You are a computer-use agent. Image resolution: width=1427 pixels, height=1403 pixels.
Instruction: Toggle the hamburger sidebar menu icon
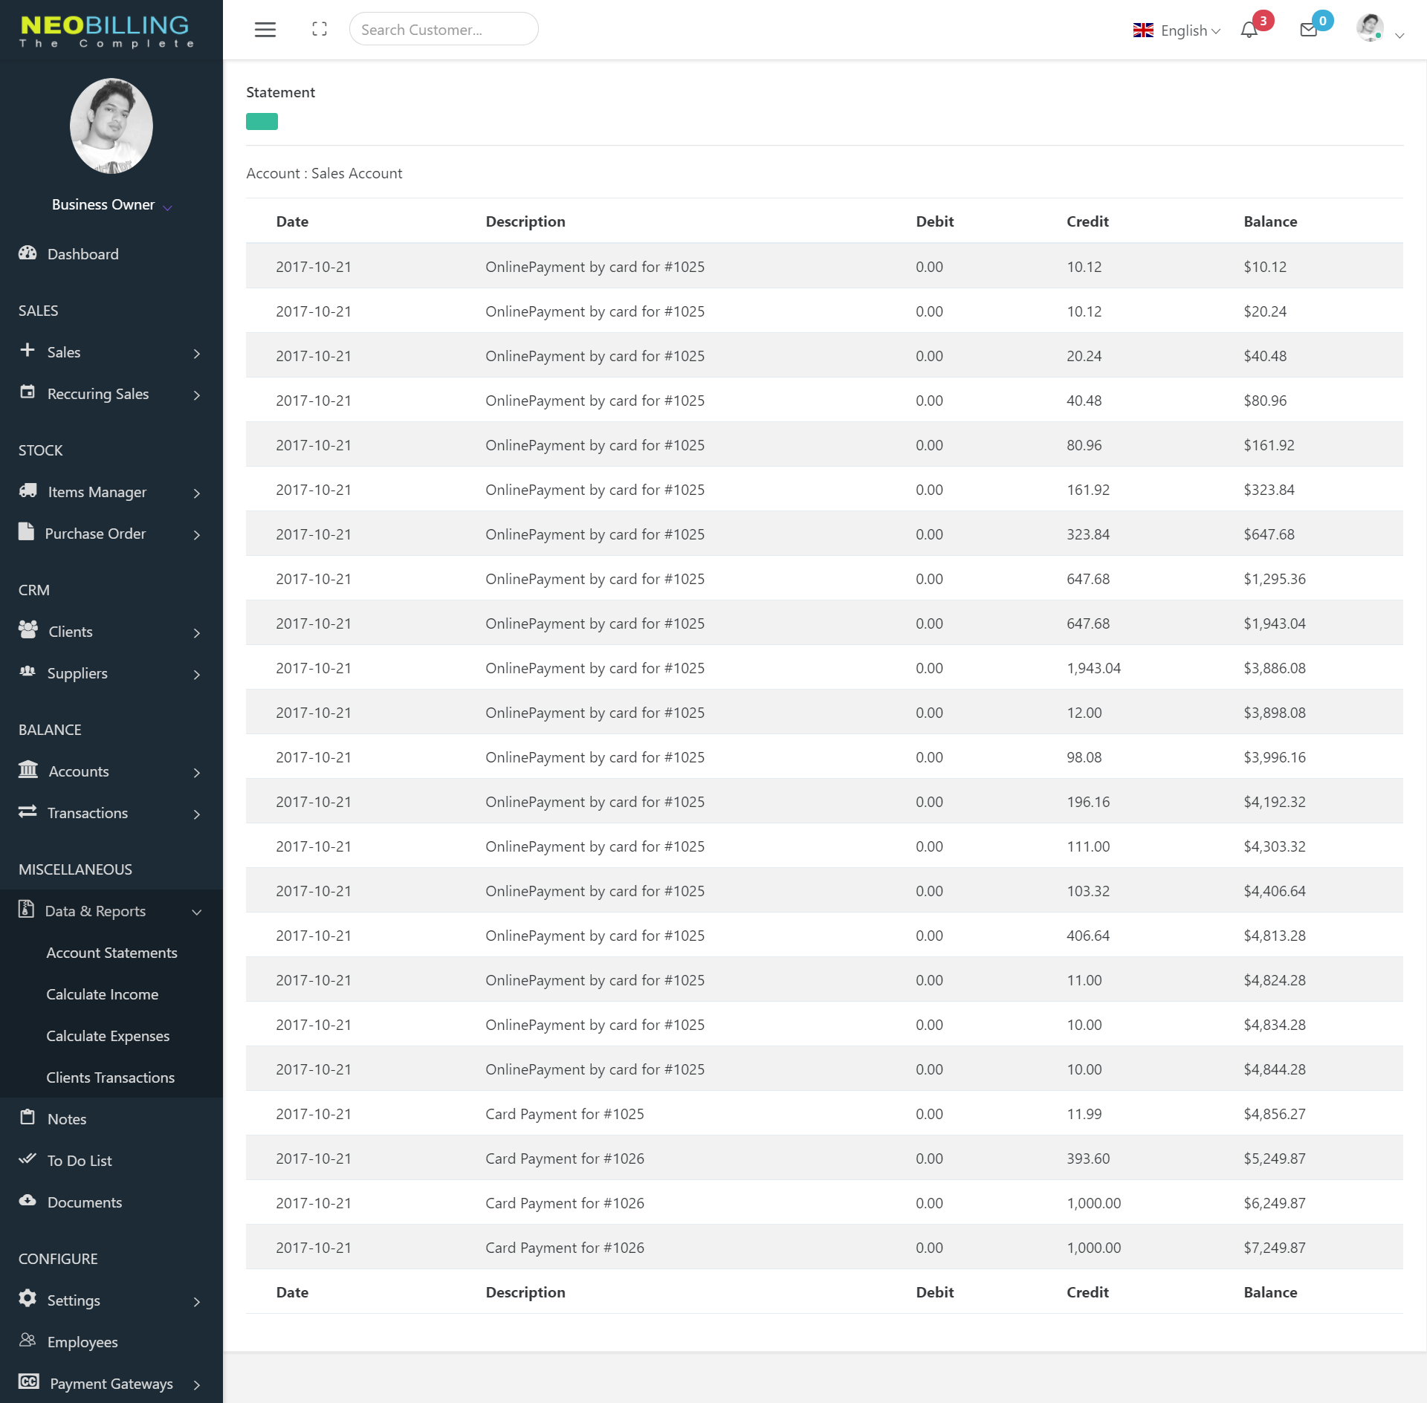pyautogui.click(x=265, y=30)
